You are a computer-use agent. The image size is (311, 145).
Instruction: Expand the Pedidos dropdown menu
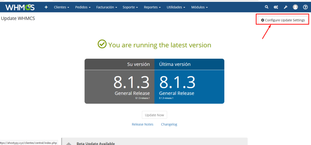(83, 7)
